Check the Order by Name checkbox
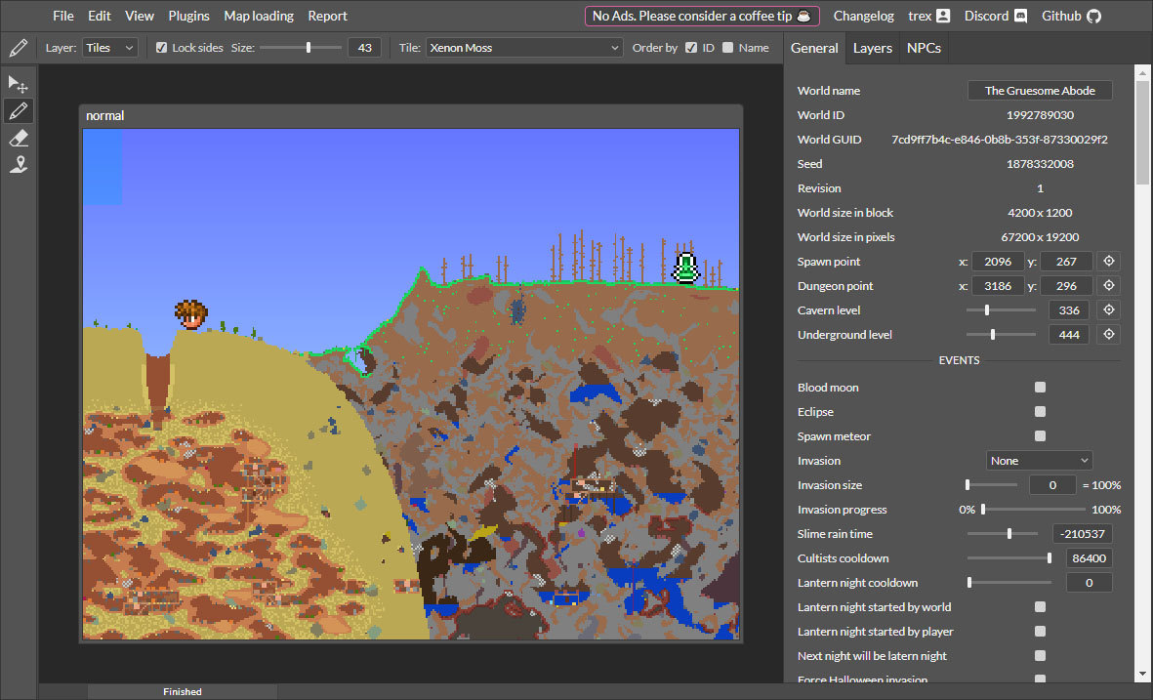 tap(728, 48)
